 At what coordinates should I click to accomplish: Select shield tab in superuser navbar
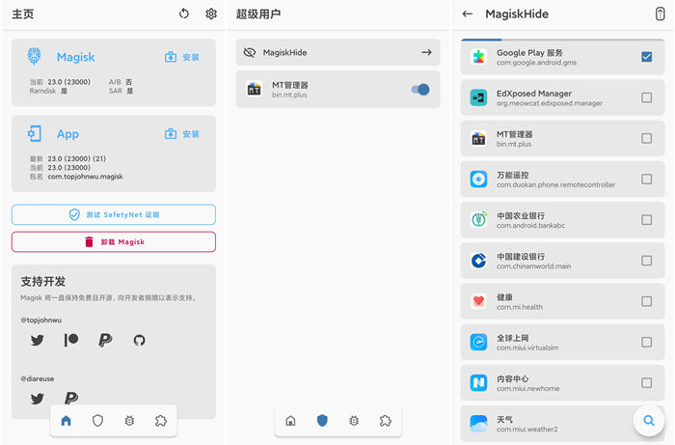click(x=322, y=421)
